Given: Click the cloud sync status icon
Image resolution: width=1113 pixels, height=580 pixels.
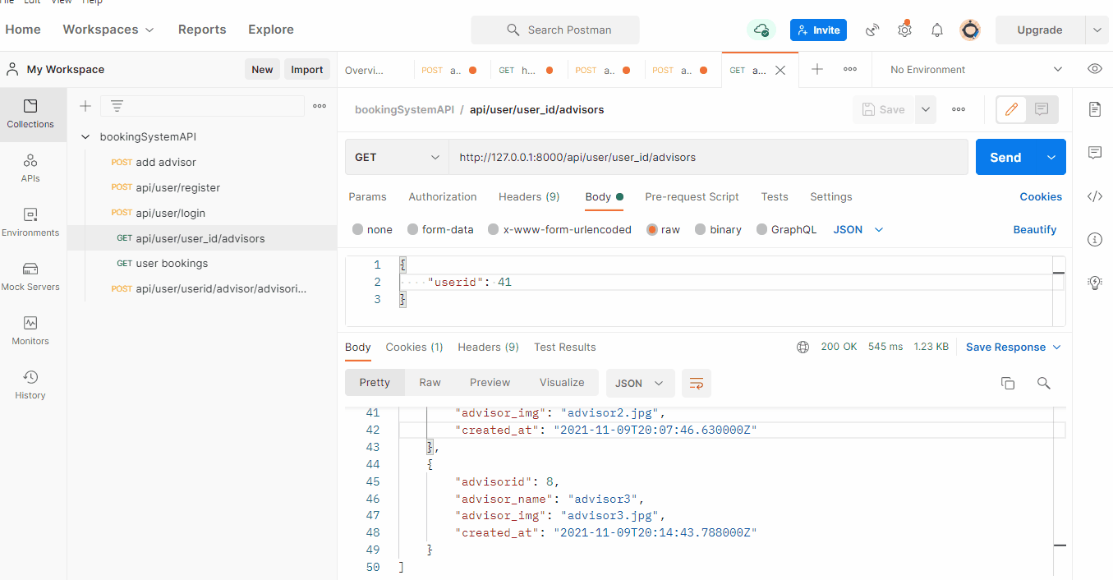Looking at the screenshot, I should click(761, 30).
